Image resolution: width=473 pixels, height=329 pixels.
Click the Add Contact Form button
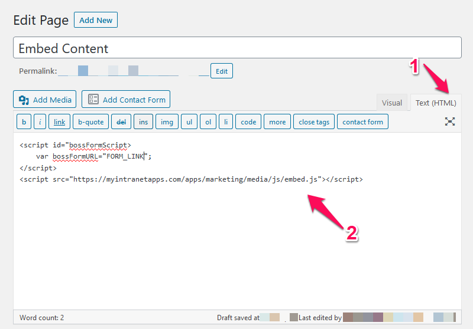tap(126, 99)
